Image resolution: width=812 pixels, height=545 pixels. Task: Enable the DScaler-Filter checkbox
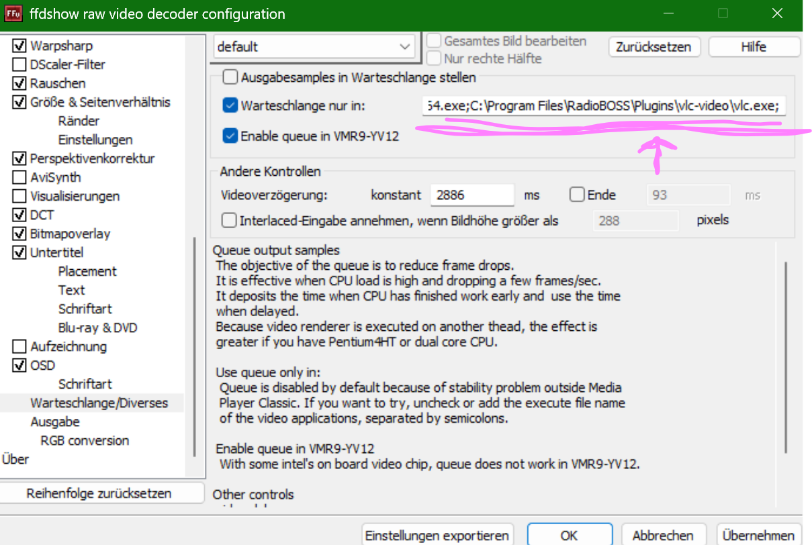(19, 65)
